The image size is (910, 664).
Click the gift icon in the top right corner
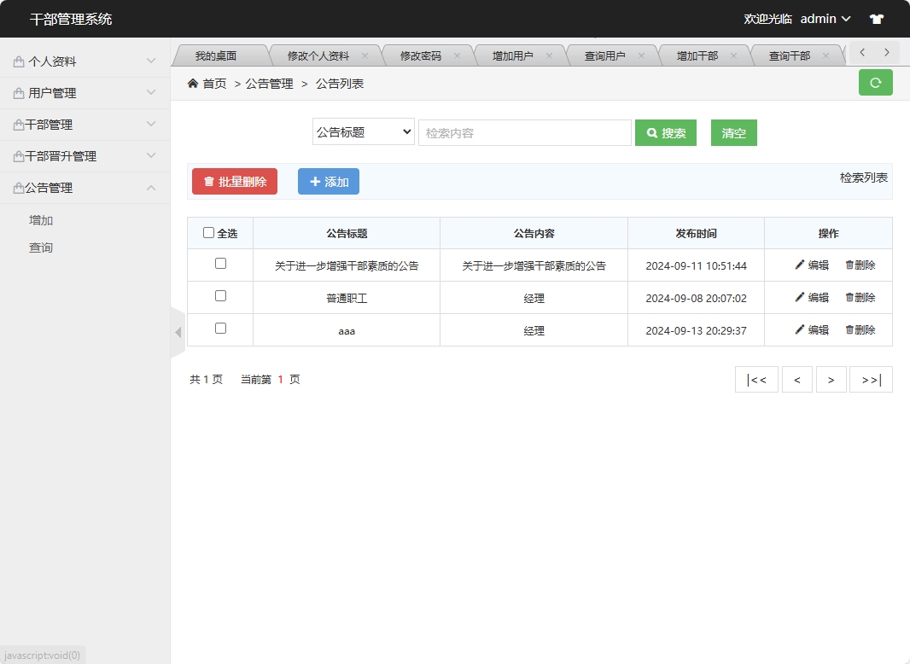coord(876,18)
